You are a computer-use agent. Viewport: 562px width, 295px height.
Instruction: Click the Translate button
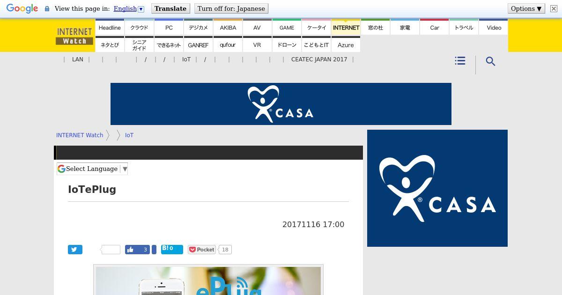tap(170, 8)
